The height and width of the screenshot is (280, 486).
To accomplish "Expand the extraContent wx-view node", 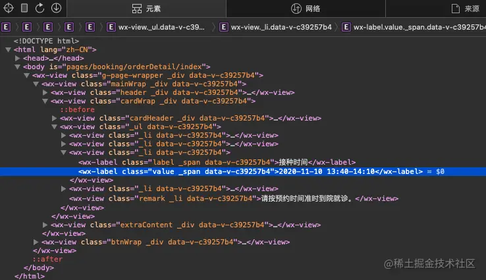I will [45, 225].
